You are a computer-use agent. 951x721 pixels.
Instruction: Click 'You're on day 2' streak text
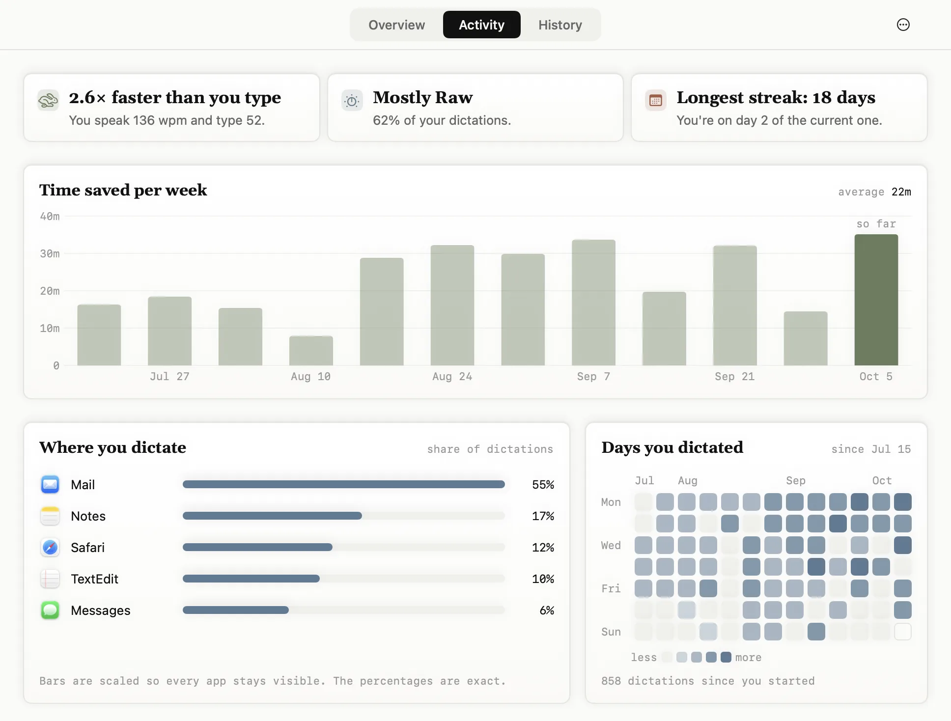[x=779, y=120]
